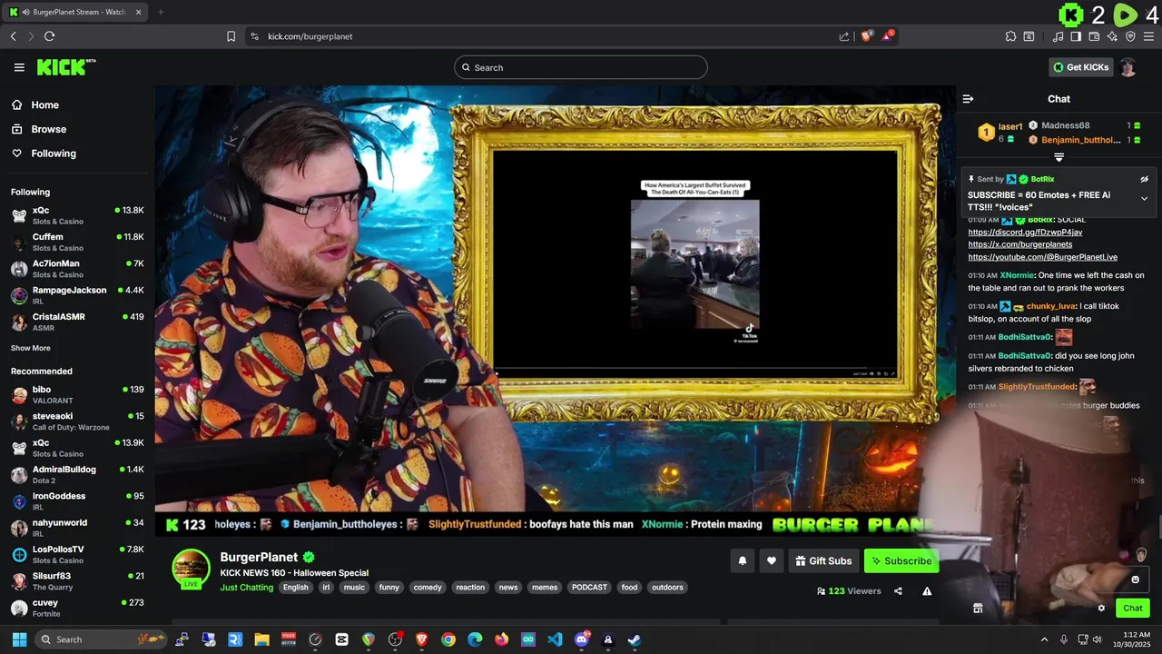Open cuvey recommended channel
1162x654 pixels.
pos(77,607)
